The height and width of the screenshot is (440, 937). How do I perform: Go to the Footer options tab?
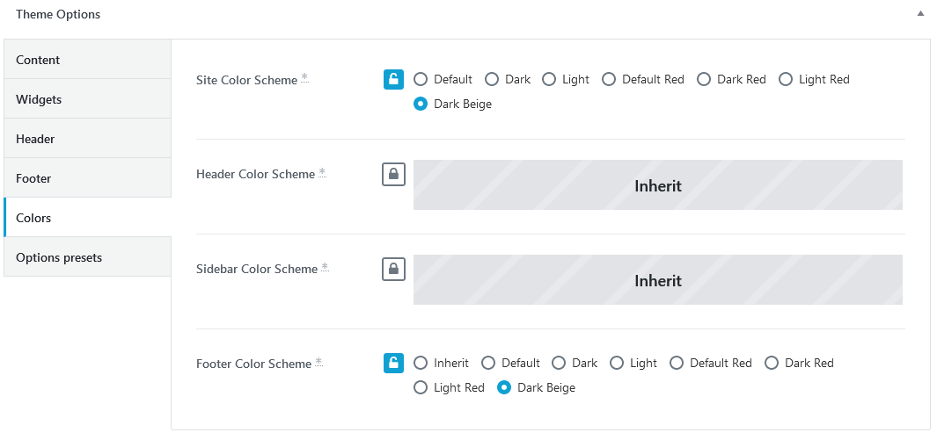pyautogui.click(x=87, y=177)
